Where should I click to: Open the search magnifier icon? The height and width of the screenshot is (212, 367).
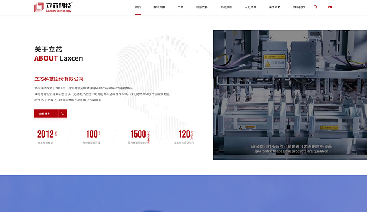point(315,7)
